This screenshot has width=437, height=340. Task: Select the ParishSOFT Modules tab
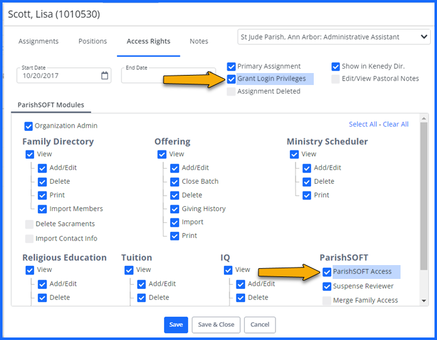[x=51, y=105]
